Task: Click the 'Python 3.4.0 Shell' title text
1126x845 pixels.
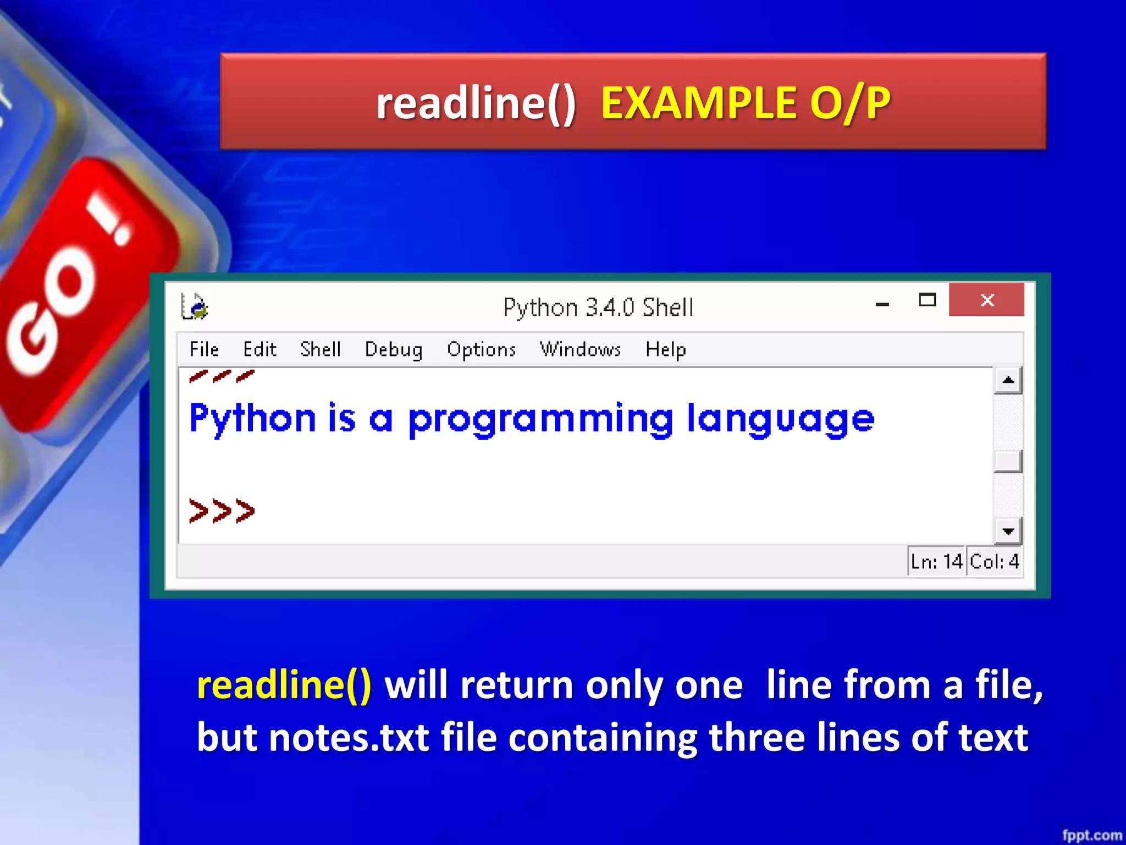Action: tap(598, 308)
